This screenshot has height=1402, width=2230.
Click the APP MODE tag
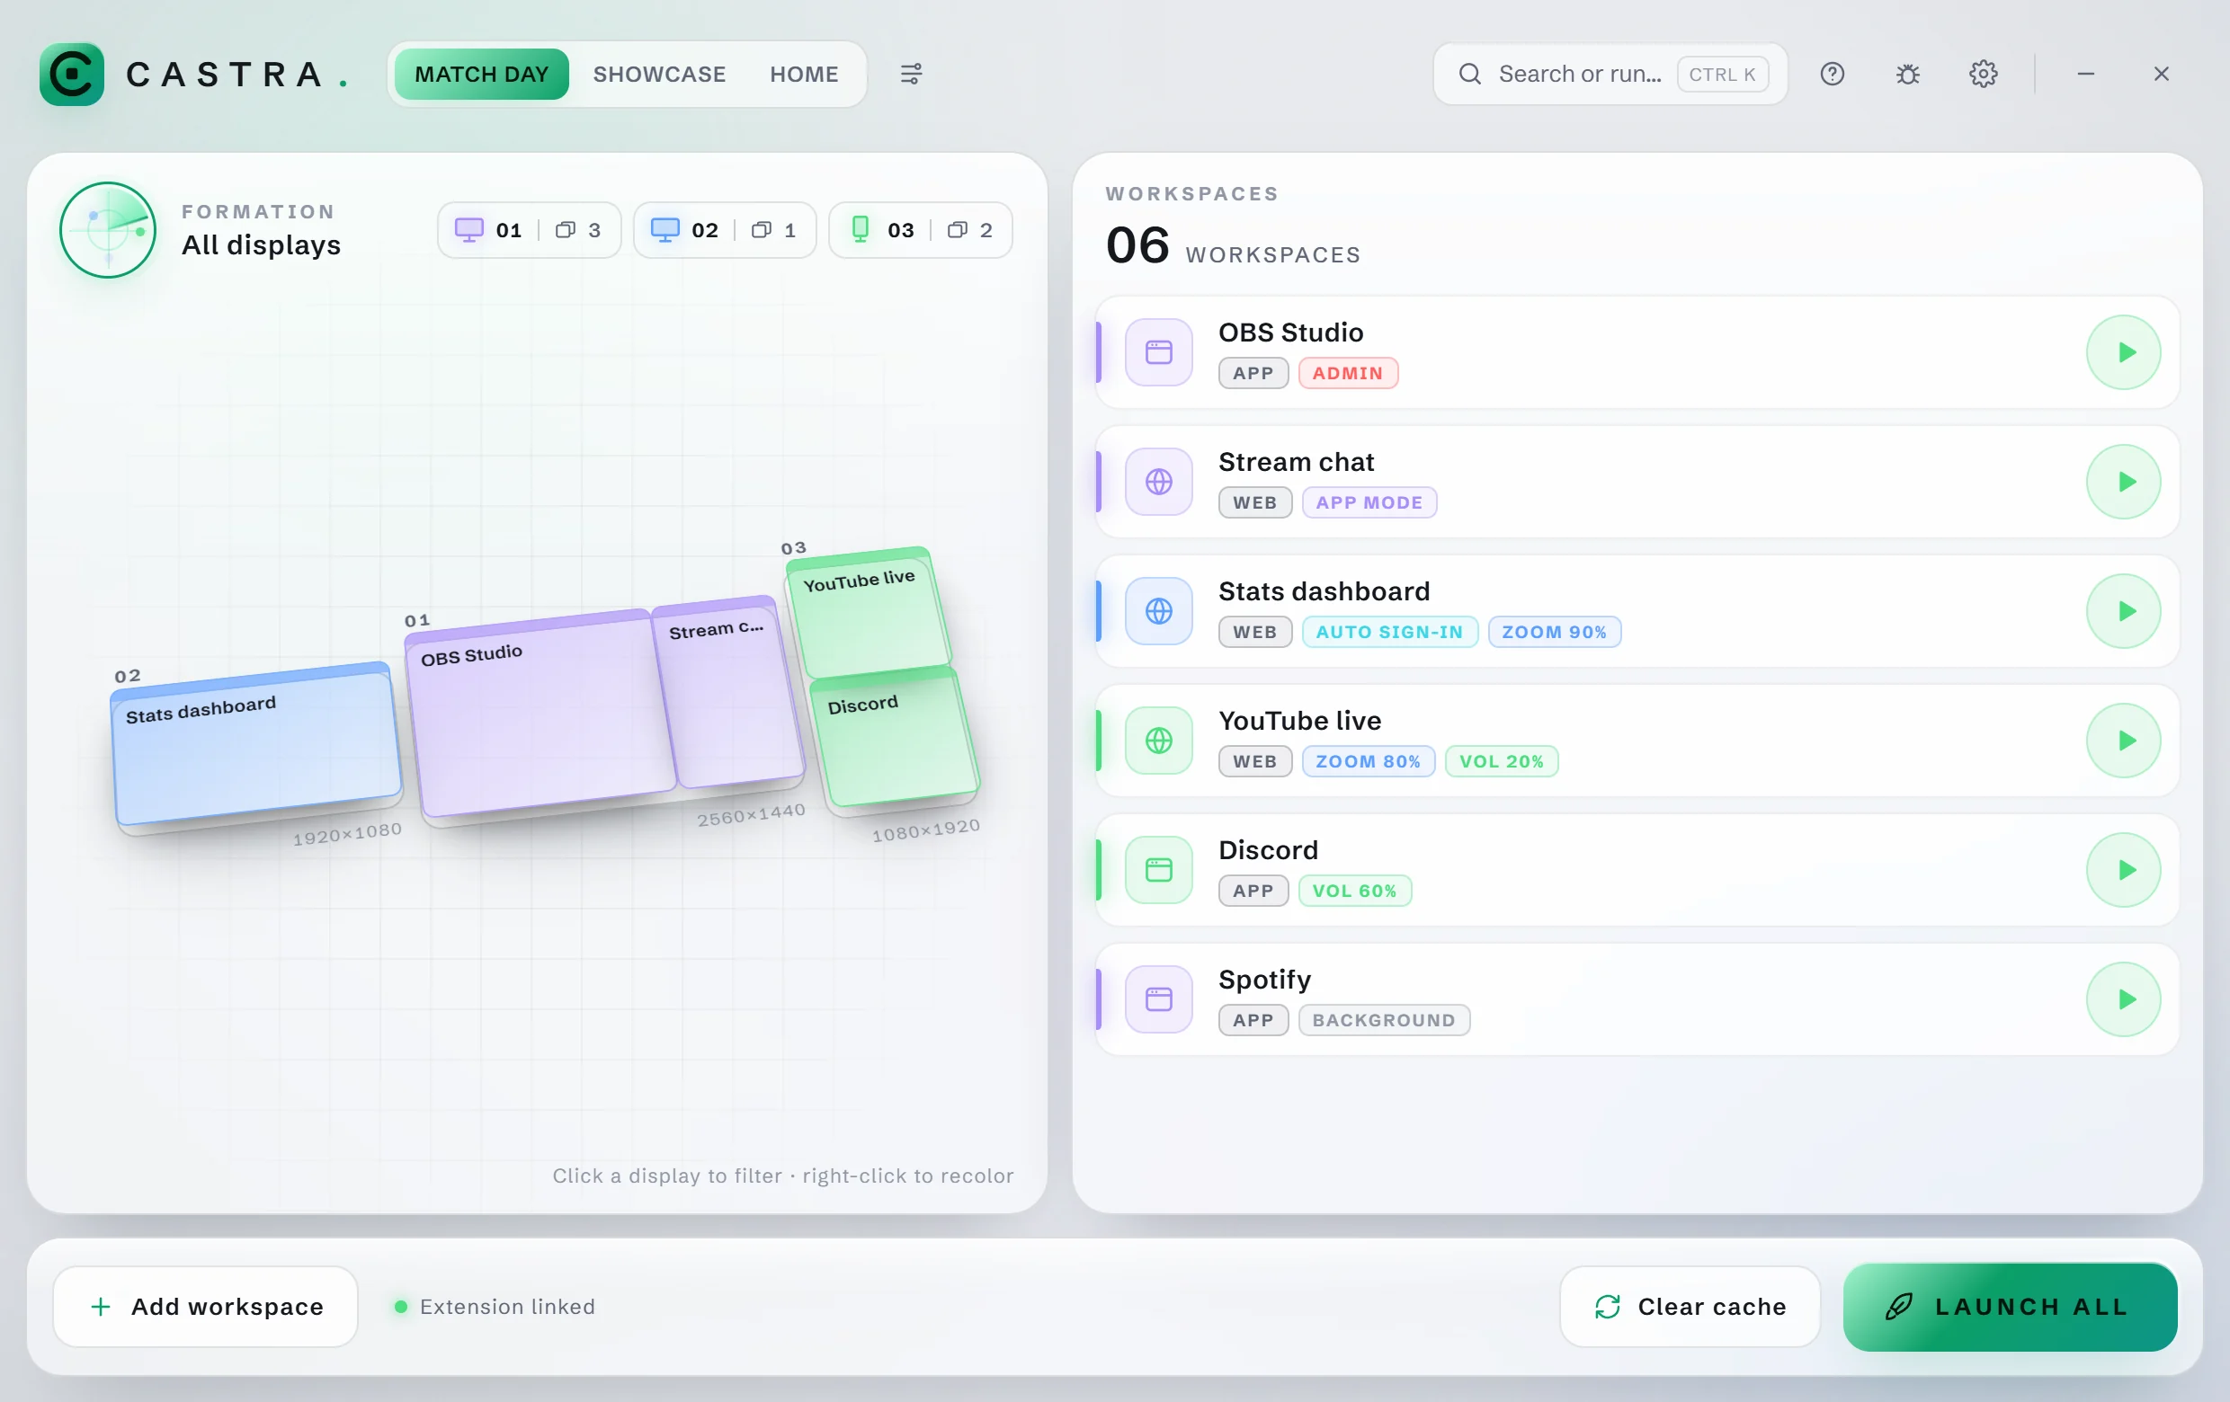pos(1369,502)
